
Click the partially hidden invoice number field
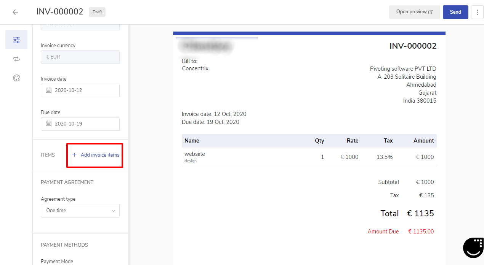(80, 27)
